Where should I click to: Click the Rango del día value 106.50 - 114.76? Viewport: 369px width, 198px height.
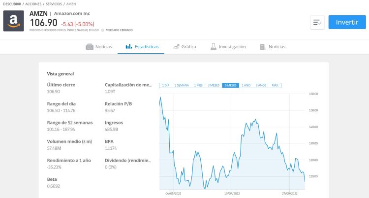tap(61, 110)
